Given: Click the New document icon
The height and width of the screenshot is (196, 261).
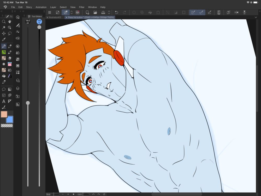Looking at the screenshot, I should (87, 13).
